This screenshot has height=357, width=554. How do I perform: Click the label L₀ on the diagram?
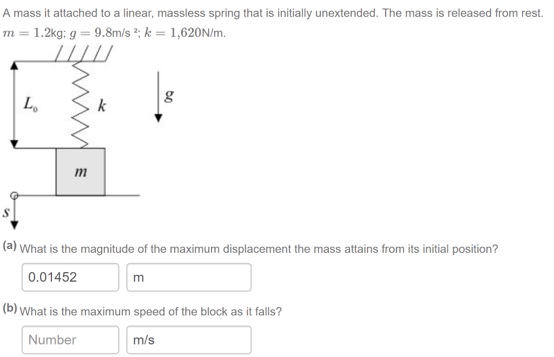(31, 103)
